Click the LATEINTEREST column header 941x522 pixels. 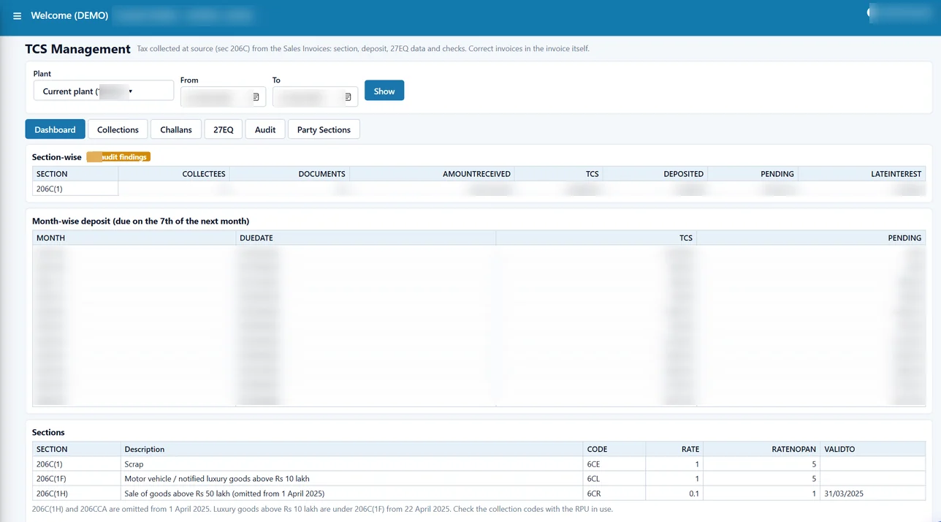[x=861, y=174]
